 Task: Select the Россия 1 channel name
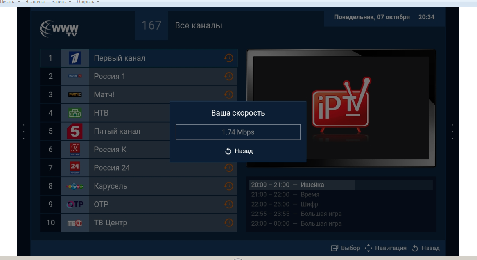pyautogui.click(x=109, y=77)
